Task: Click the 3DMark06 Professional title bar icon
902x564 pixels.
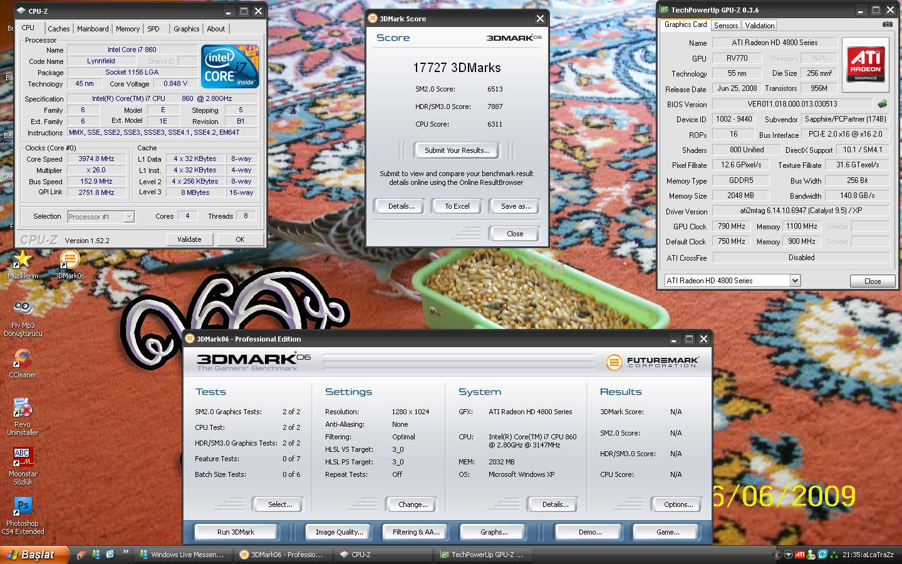Action: (x=190, y=339)
